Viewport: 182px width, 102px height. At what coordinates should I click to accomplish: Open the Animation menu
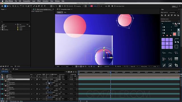coord(45,1)
